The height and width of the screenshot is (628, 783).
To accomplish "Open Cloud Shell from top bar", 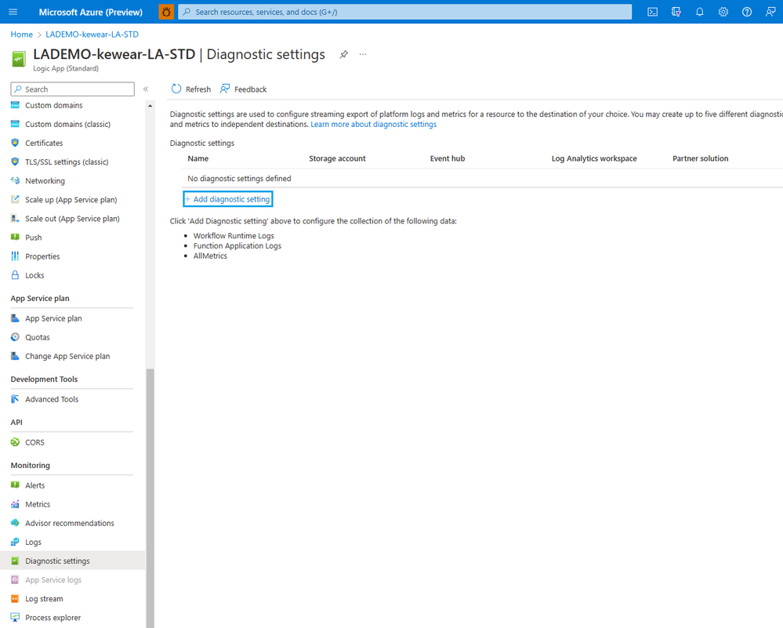I will tap(652, 12).
